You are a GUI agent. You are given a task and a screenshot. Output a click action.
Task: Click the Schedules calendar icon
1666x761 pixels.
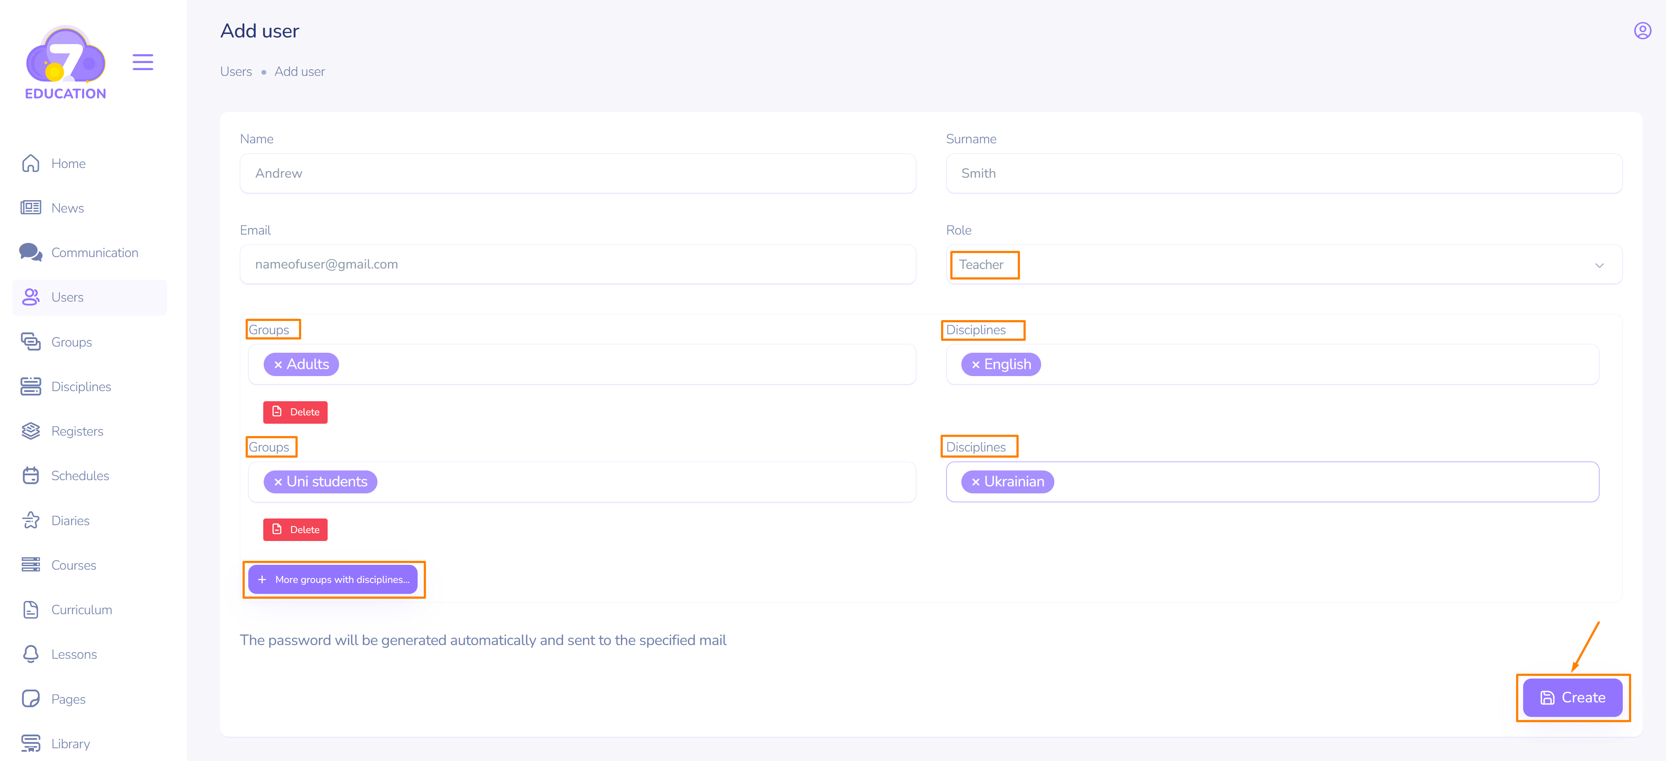click(x=30, y=476)
